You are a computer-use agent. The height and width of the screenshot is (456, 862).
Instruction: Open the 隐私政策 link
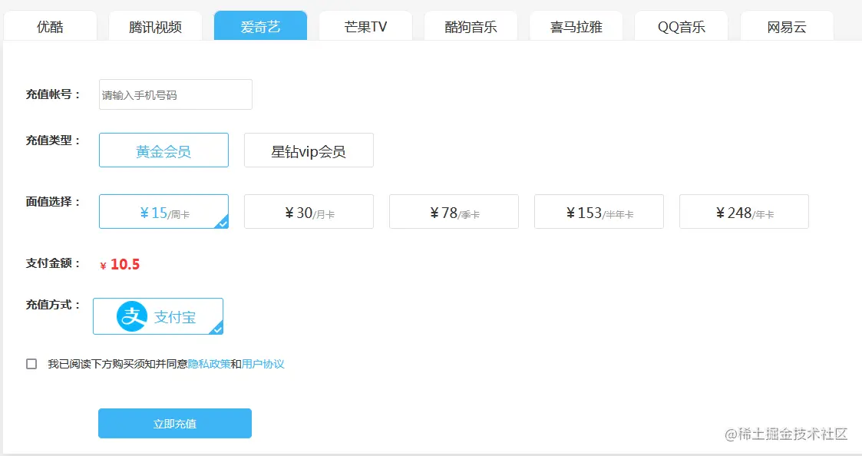pyautogui.click(x=209, y=364)
